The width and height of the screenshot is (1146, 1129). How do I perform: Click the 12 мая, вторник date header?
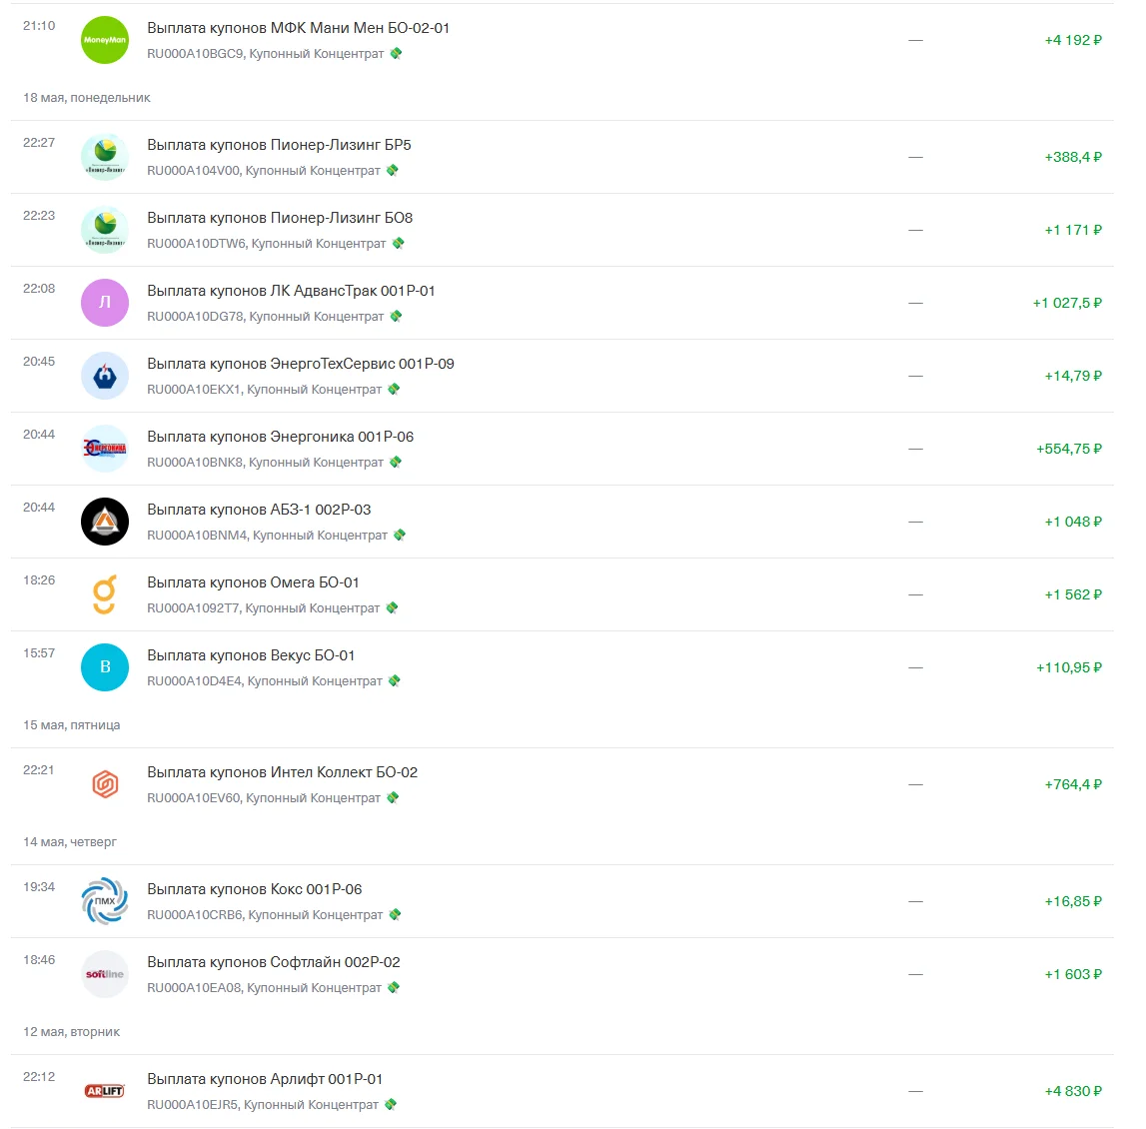(x=72, y=1032)
